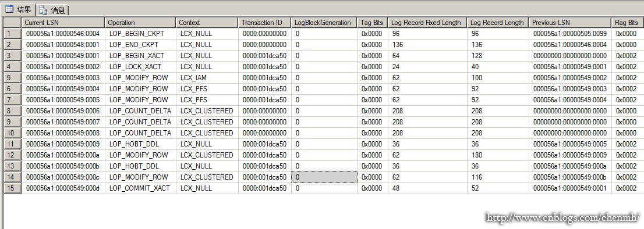The image size is (644, 229).
Task: Click the Transaction ID column header
Action: (265, 23)
